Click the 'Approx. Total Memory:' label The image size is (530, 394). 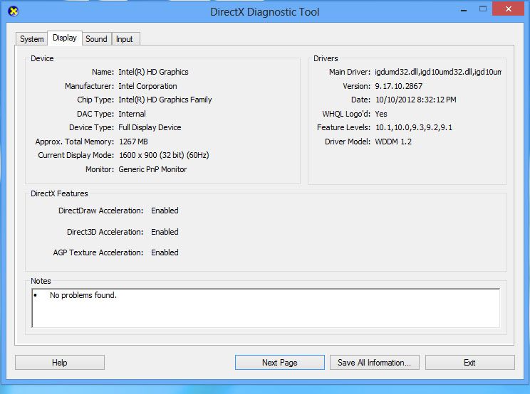tap(75, 142)
